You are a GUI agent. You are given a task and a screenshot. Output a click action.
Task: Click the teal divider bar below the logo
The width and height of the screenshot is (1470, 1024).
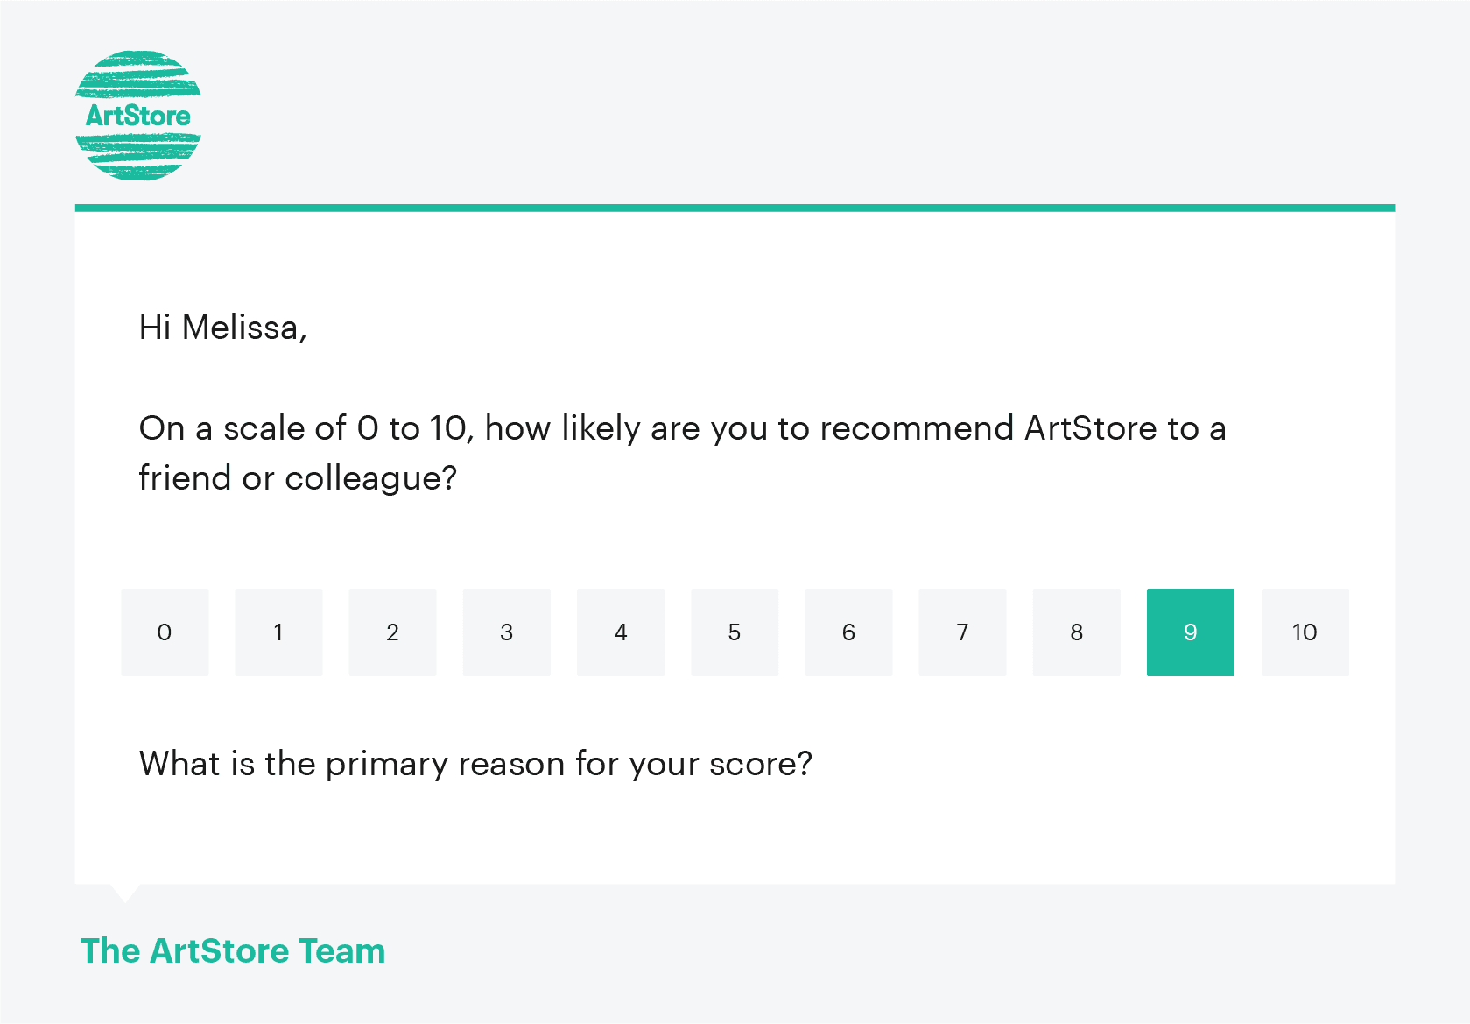click(735, 207)
